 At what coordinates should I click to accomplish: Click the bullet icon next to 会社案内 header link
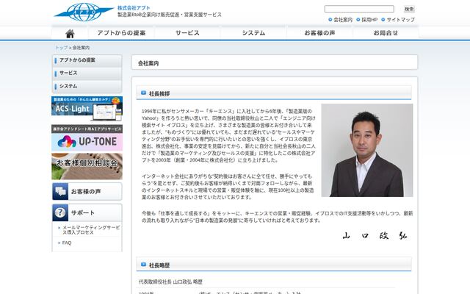point(330,20)
